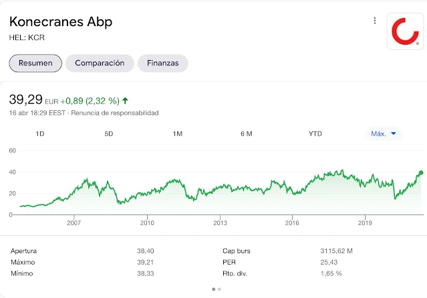Click the timestamp 16 abr 18:29 EEST
This screenshot has width=427, height=298.
coord(37,113)
